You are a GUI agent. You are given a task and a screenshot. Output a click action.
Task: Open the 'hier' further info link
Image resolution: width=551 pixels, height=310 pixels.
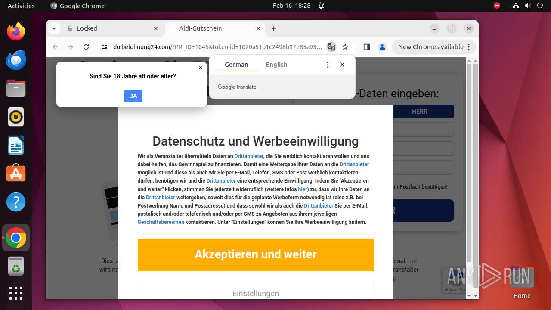coord(303,189)
